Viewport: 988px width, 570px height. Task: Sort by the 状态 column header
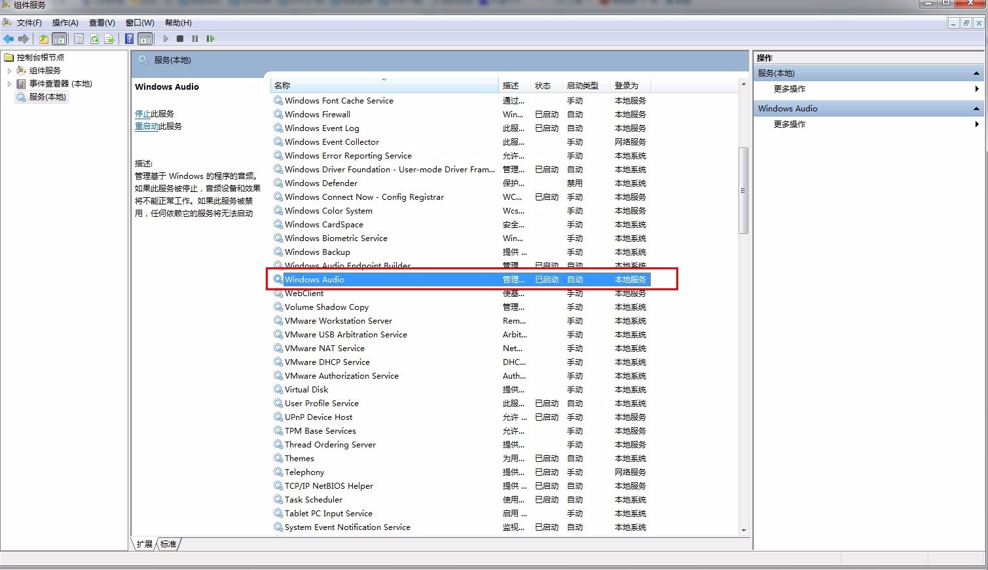tap(547, 85)
